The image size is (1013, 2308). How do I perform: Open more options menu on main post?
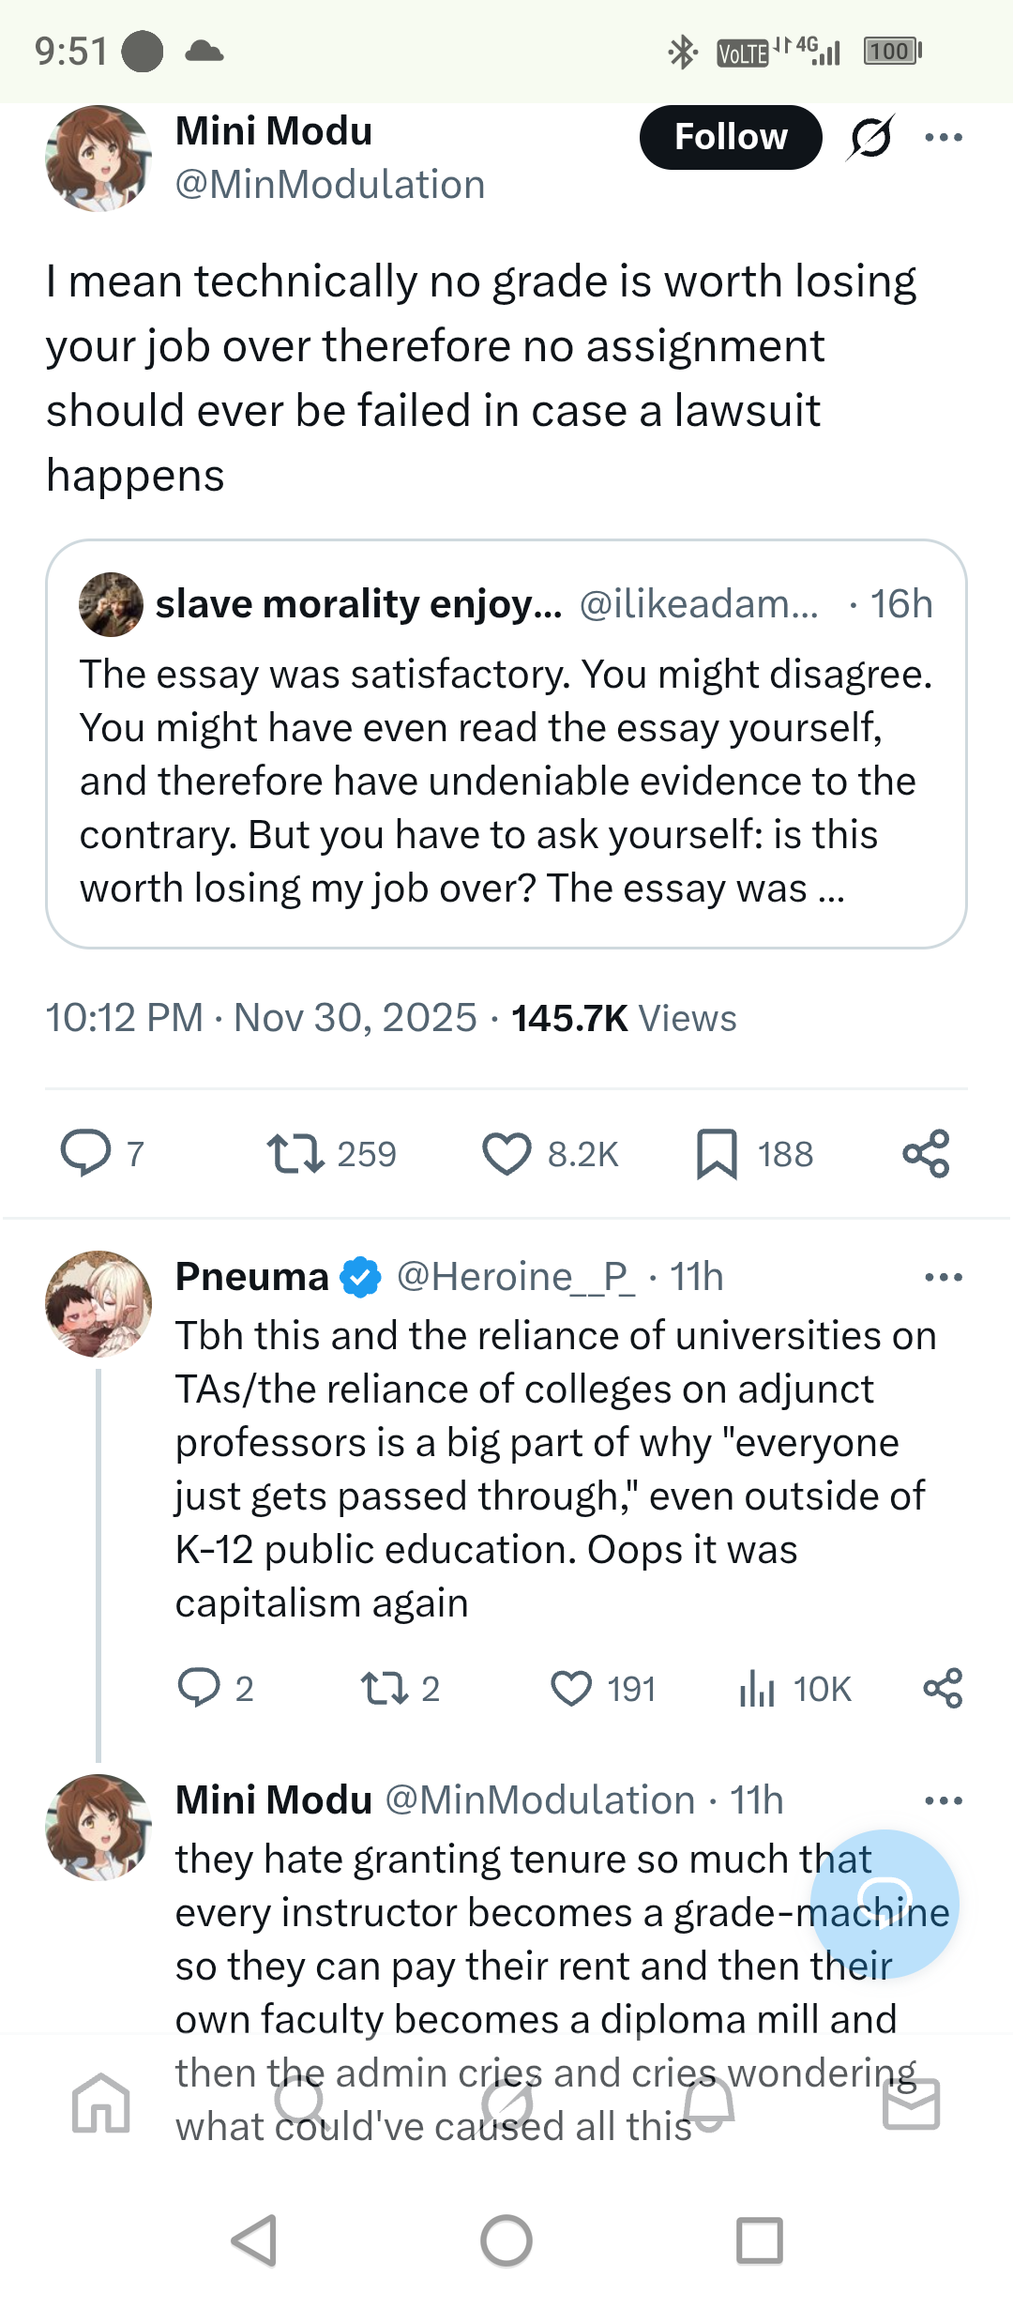(944, 138)
